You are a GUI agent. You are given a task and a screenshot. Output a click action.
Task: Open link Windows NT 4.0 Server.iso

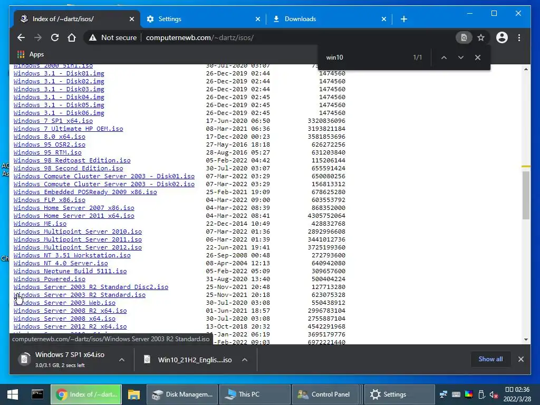coord(61,264)
